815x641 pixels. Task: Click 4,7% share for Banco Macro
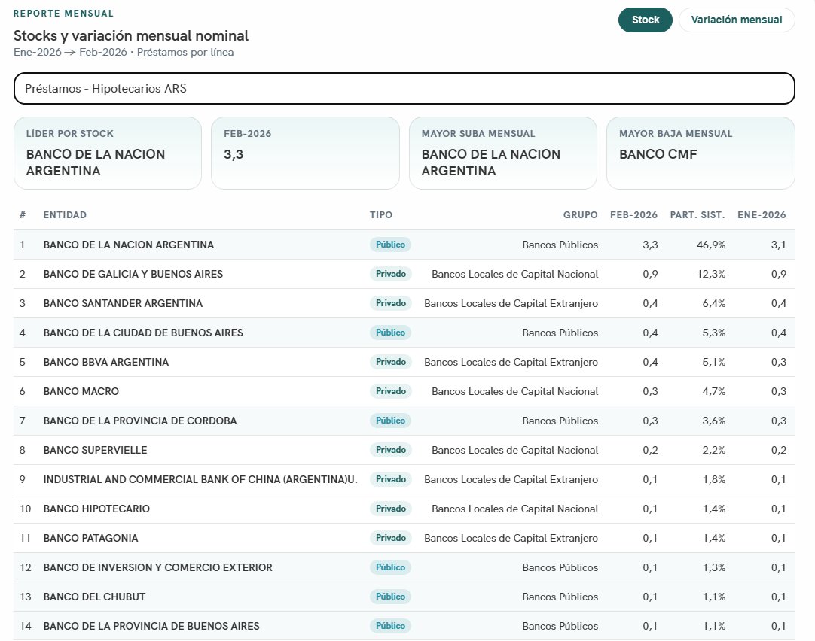pyautogui.click(x=713, y=391)
